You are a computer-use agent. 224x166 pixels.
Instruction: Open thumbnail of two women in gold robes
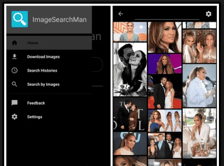(x=199, y=46)
